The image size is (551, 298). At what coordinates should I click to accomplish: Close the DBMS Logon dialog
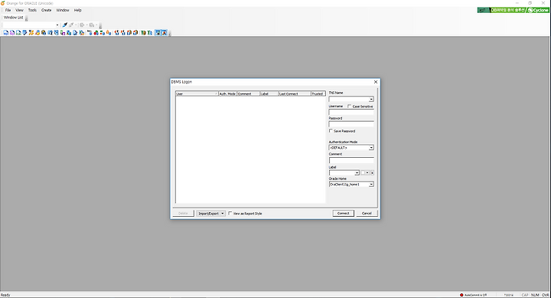(376, 82)
